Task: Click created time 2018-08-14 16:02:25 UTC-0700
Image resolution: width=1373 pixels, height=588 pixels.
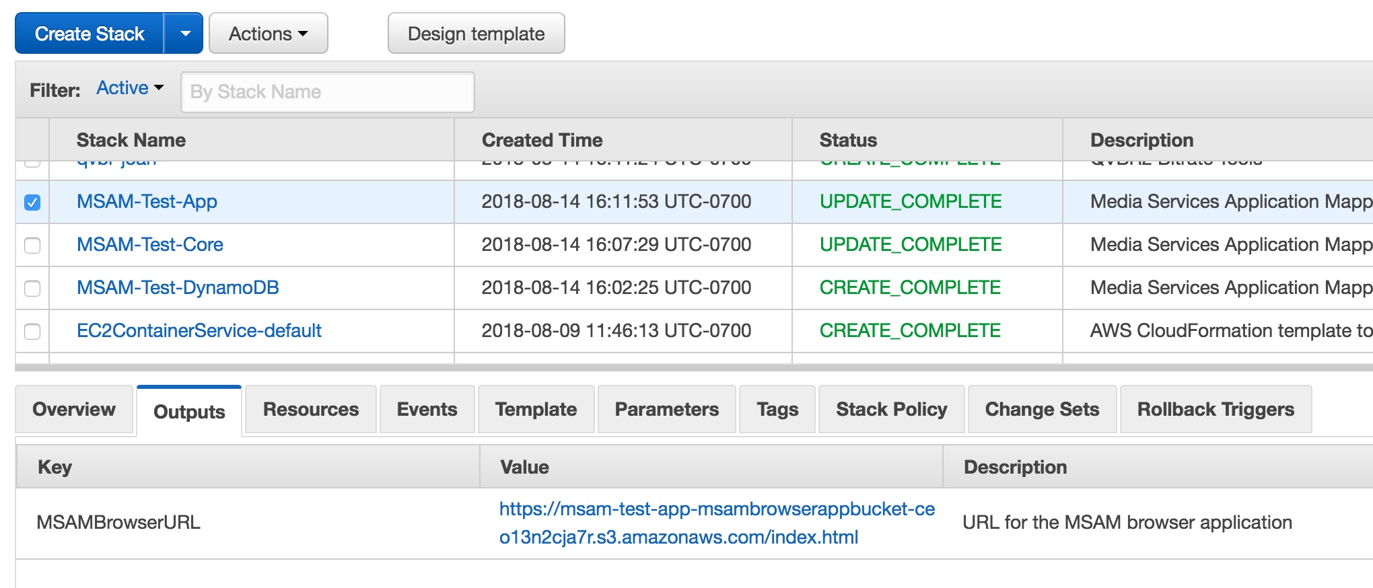Action: click(617, 287)
